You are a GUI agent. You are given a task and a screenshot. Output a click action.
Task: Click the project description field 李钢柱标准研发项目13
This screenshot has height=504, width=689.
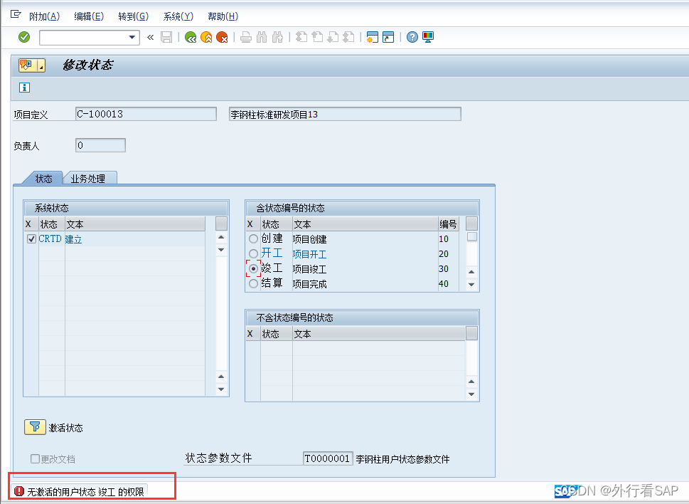345,114
